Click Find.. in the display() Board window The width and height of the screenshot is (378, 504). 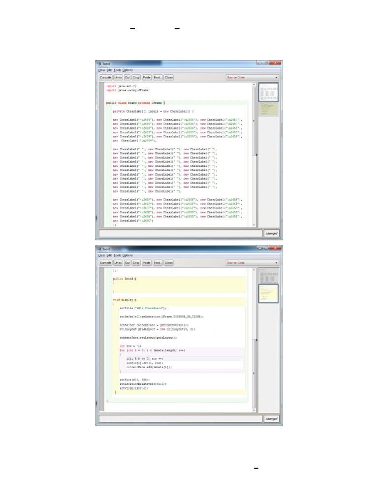click(x=157, y=263)
